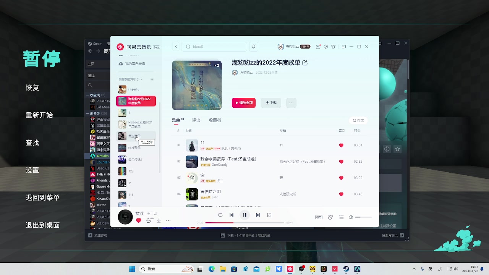Skip to previous track
Screen dimensions: 489x275
[232, 215]
